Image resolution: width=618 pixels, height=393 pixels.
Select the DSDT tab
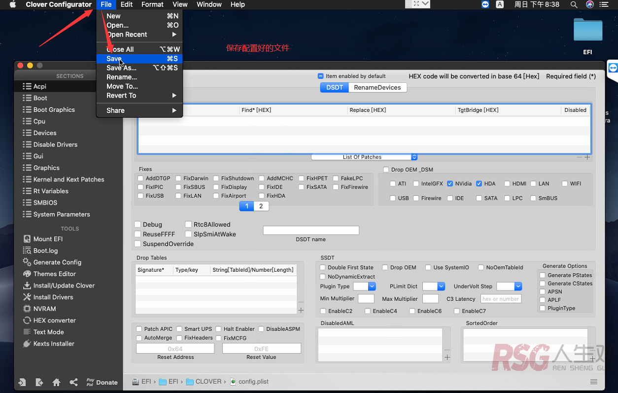point(335,87)
